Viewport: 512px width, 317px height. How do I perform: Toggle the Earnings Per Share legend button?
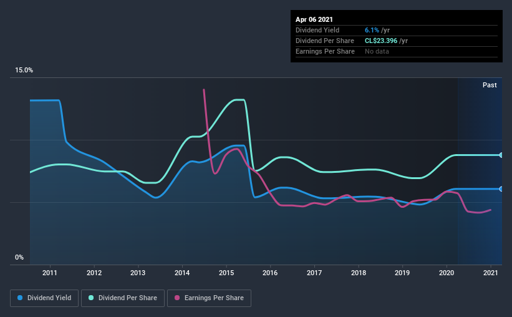209,298
